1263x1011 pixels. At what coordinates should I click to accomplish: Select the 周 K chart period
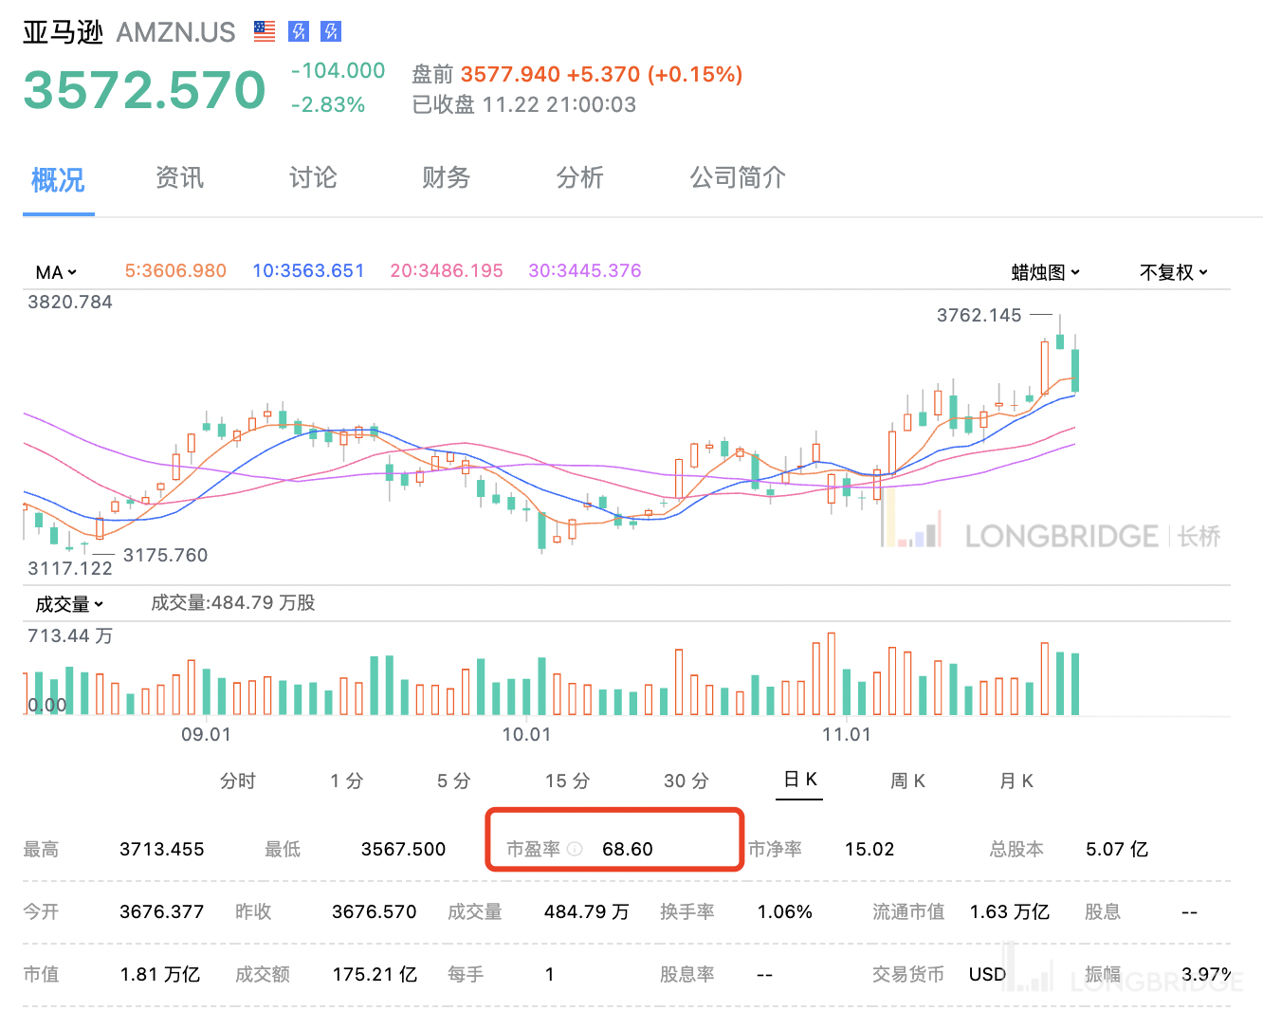point(907,781)
